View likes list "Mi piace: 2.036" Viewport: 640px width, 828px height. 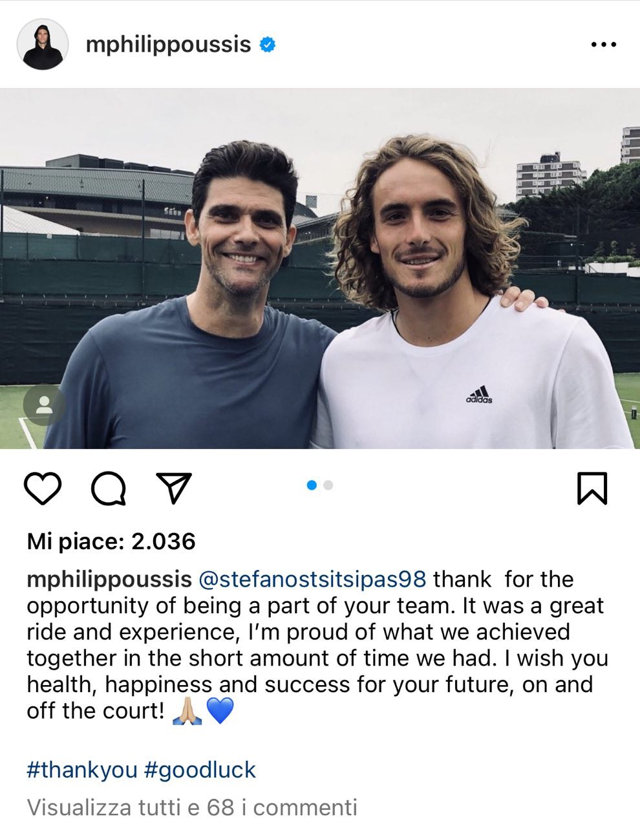pos(111,541)
